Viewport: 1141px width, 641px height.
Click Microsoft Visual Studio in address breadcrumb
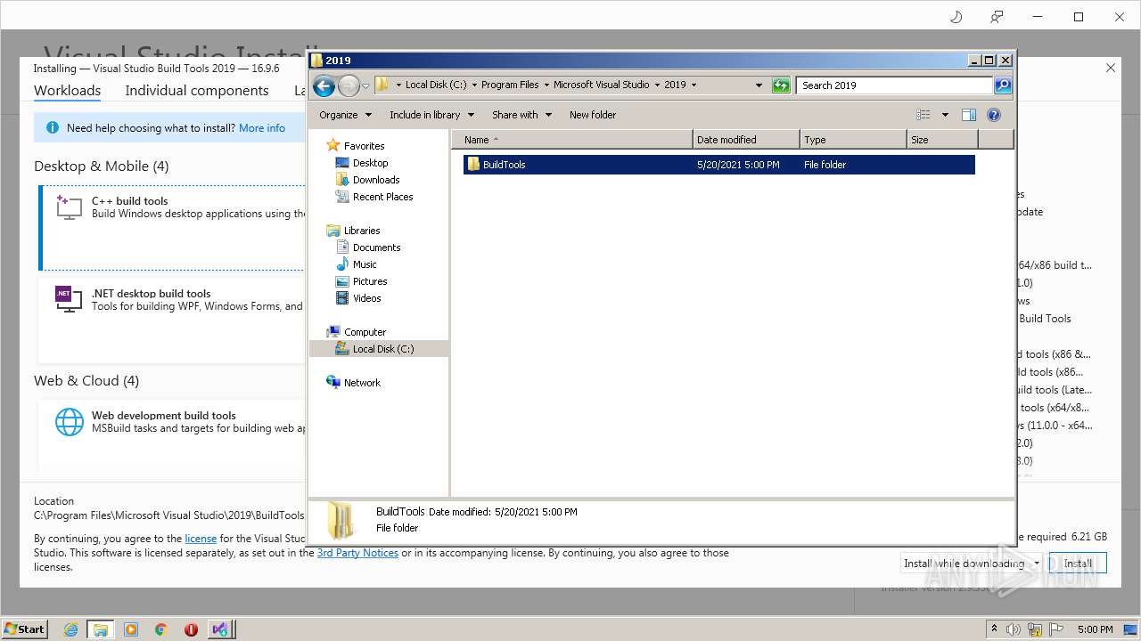click(602, 85)
